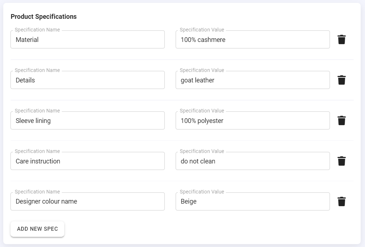Edit the goat leather value field
The image size is (365, 247).
(252, 80)
